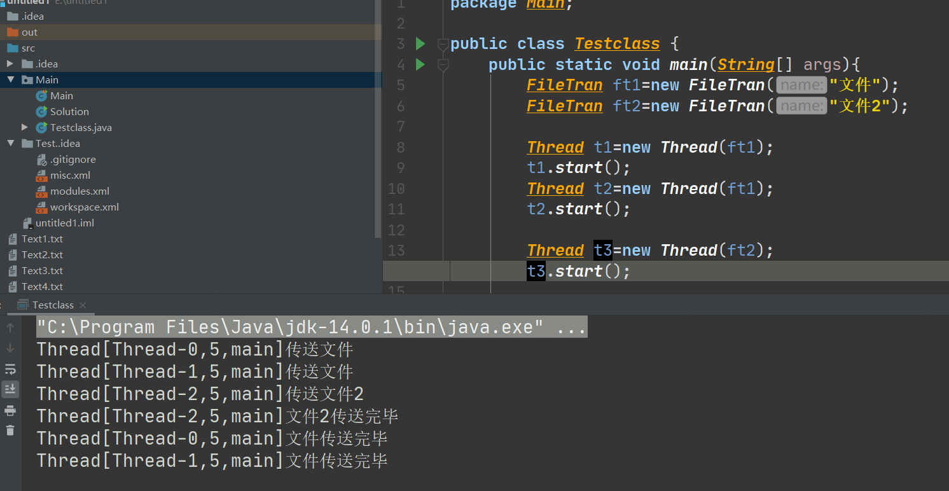Click the Down the Stack Trace arrow in Run panel
This screenshot has height=491, width=949.
click(x=10, y=349)
